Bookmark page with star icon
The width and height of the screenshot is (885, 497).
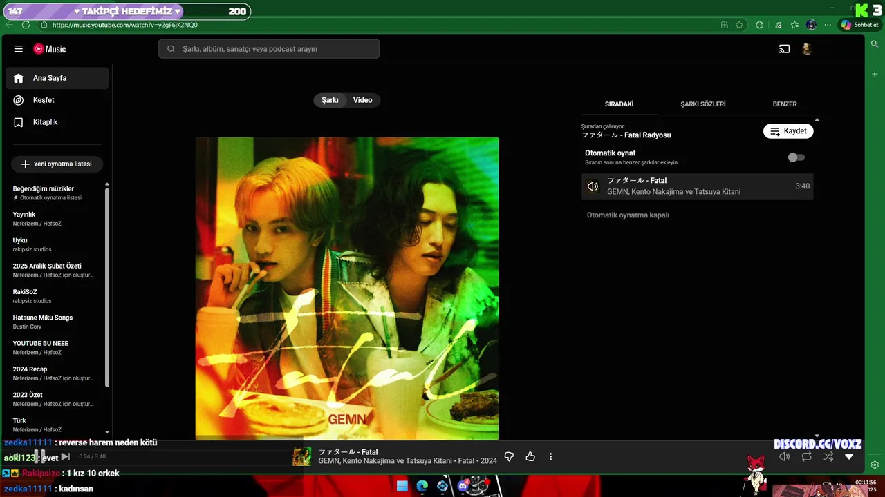[739, 25]
